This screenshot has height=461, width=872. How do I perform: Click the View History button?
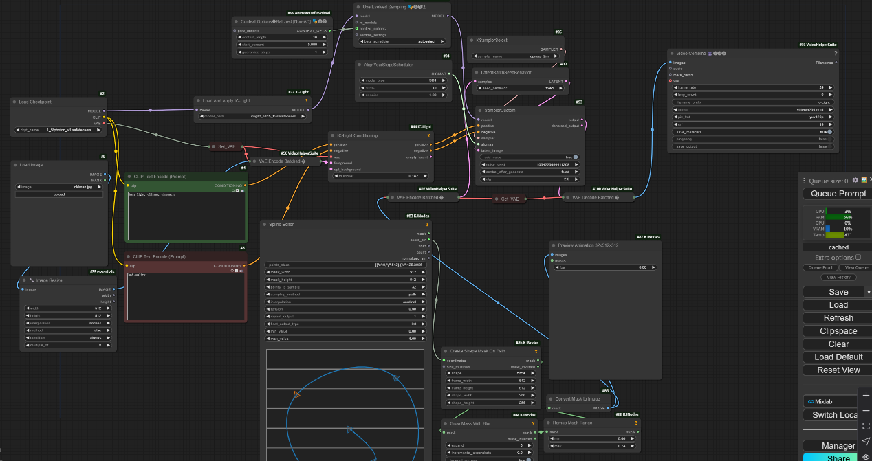pyautogui.click(x=838, y=277)
